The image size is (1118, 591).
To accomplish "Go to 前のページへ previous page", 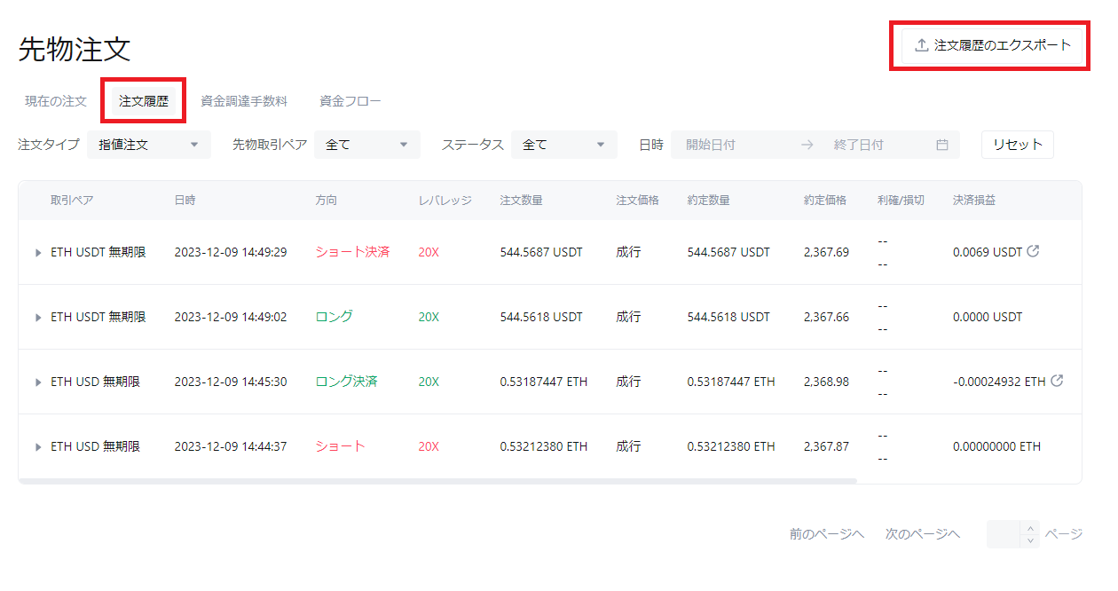I will 827,534.
